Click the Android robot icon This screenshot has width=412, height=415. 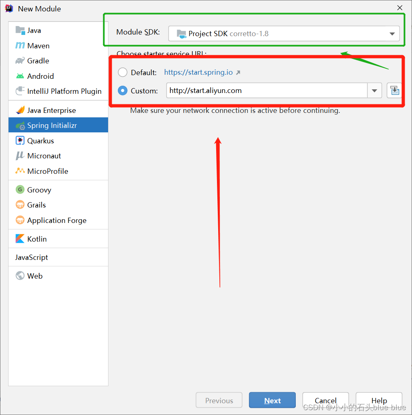[20, 76]
